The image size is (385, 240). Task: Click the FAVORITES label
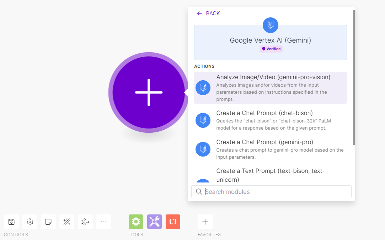point(209,235)
